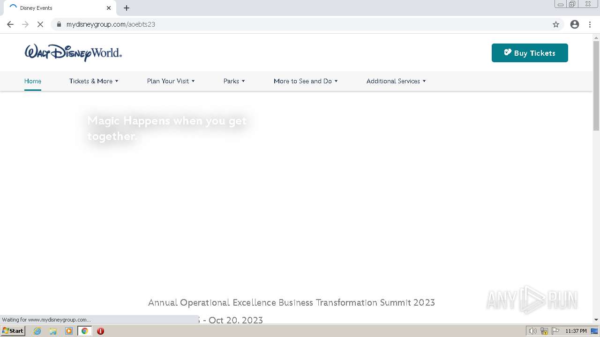The height and width of the screenshot is (337, 600).
Task: Stop page loading with the X button
Action: [x=40, y=24]
